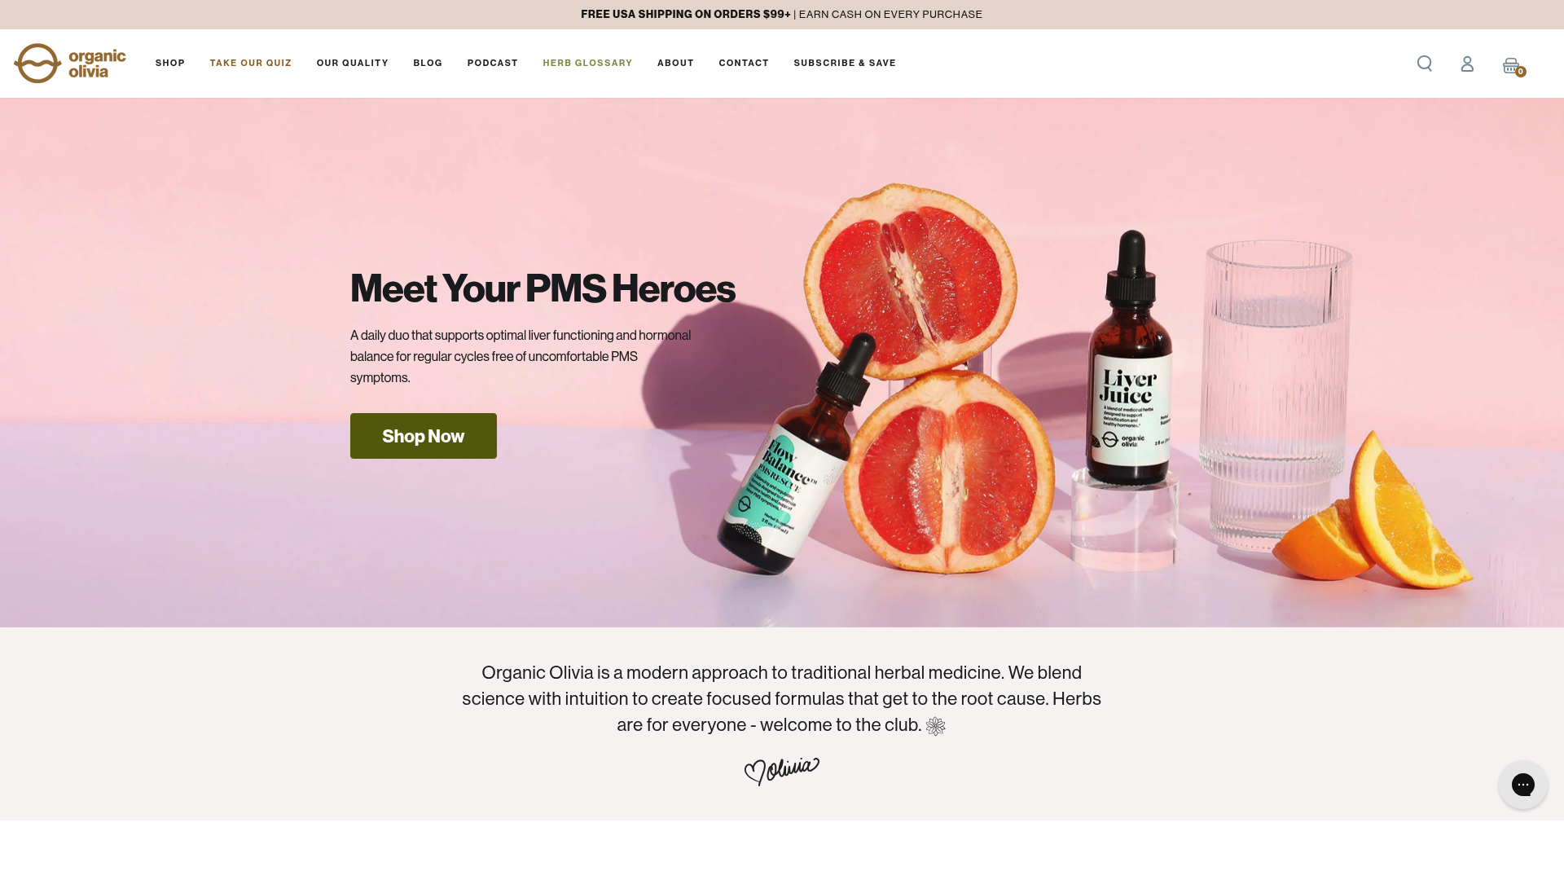Select Take Our Quiz in navigation
This screenshot has width=1564, height=880.
tap(251, 64)
